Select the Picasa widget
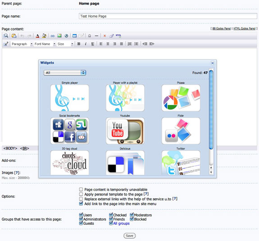The width and height of the screenshot is (259, 241). click(181, 98)
